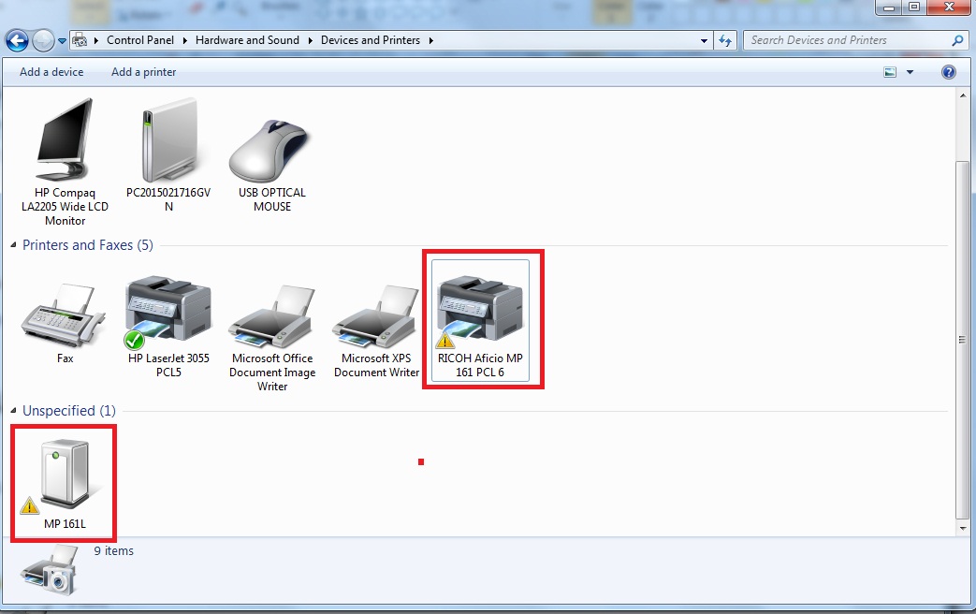
Task: Open the recent pages dropdown arrow
Action: tap(63, 42)
